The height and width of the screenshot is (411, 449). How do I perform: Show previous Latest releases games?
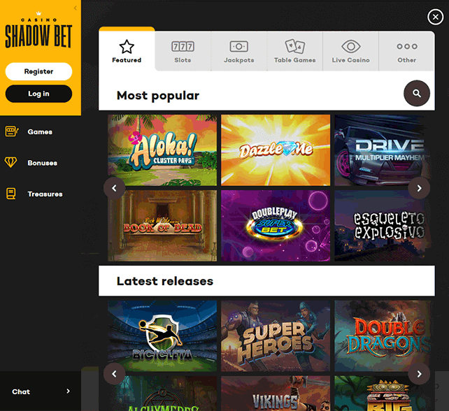(x=114, y=374)
